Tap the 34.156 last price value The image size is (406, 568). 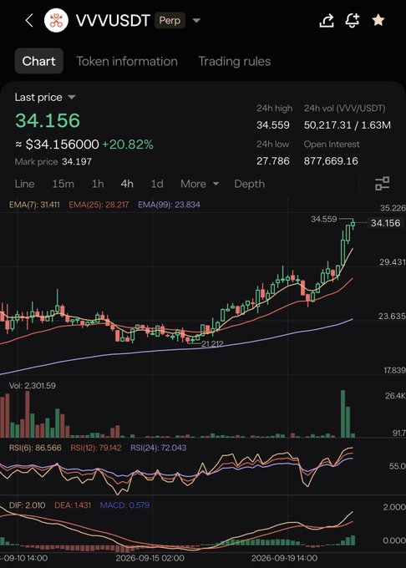[48, 120]
